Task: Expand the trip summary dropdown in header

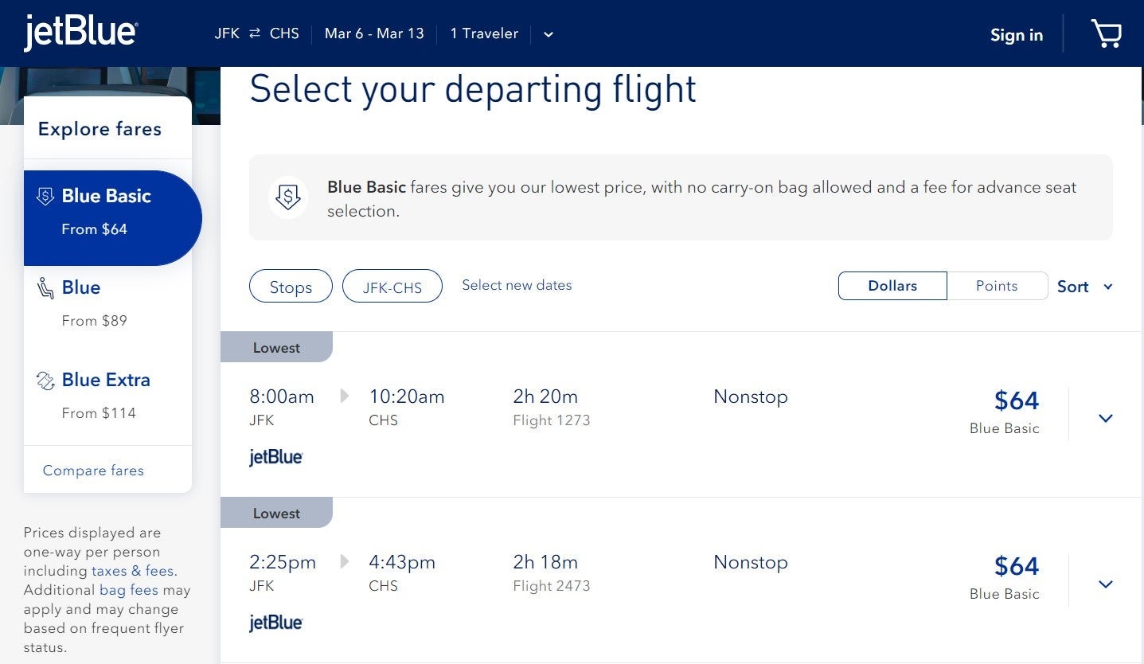Action: [x=549, y=34]
